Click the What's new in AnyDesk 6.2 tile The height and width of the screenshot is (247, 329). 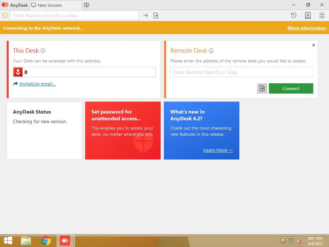click(201, 131)
